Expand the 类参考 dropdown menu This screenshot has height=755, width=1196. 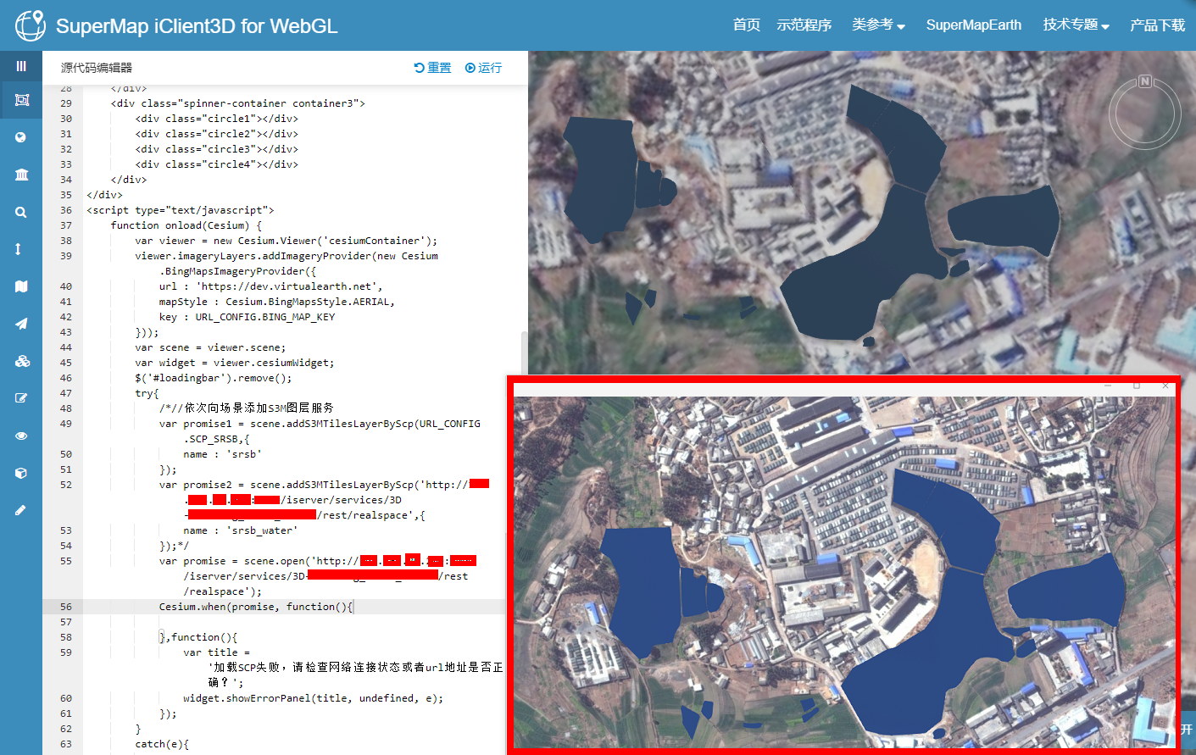(x=878, y=25)
